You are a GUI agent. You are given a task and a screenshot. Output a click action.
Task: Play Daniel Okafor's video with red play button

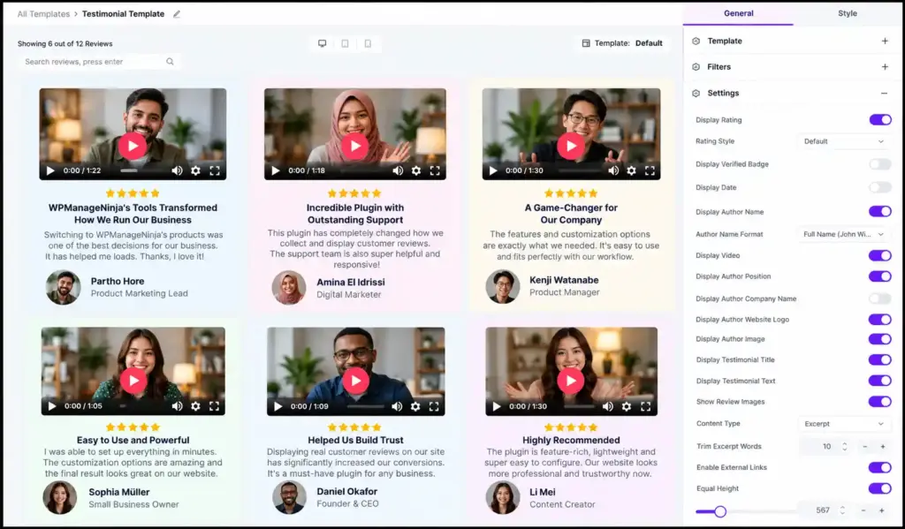[x=355, y=380]
